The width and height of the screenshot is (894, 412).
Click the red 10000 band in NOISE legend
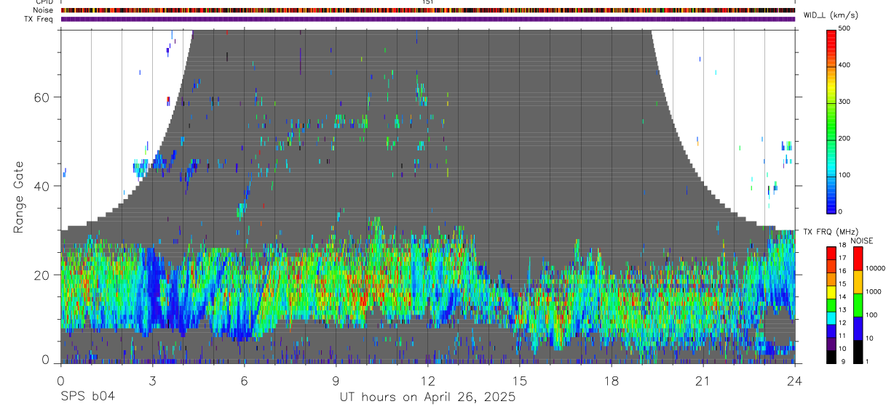[858, 259]
